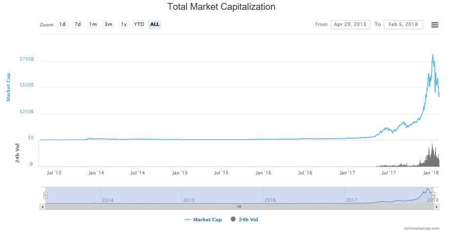Zoom chart to YTD
The width and height of the screenshot is (452, 232).
[x=139, y=24]
